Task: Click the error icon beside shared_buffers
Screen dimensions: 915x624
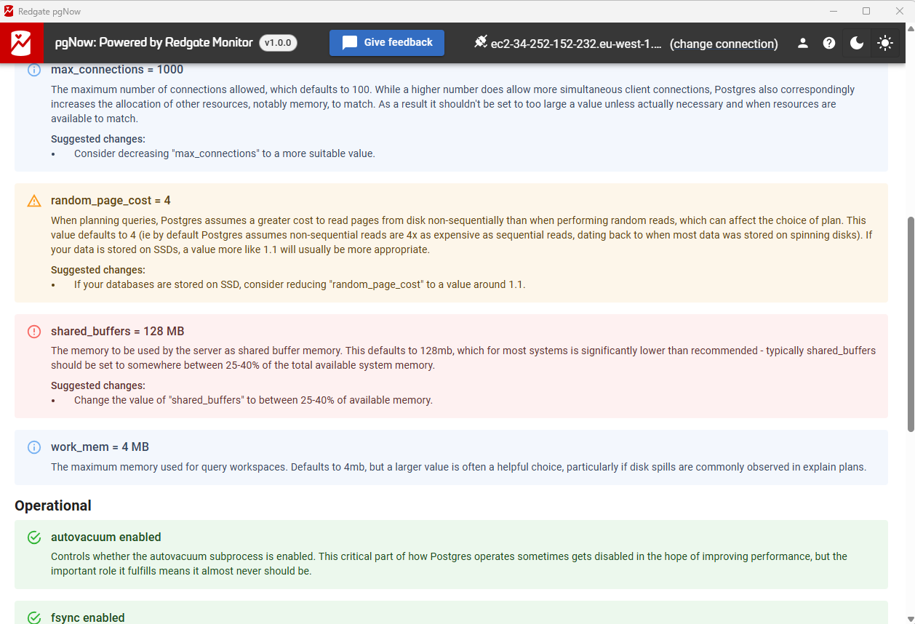Action: pos(34,332)
